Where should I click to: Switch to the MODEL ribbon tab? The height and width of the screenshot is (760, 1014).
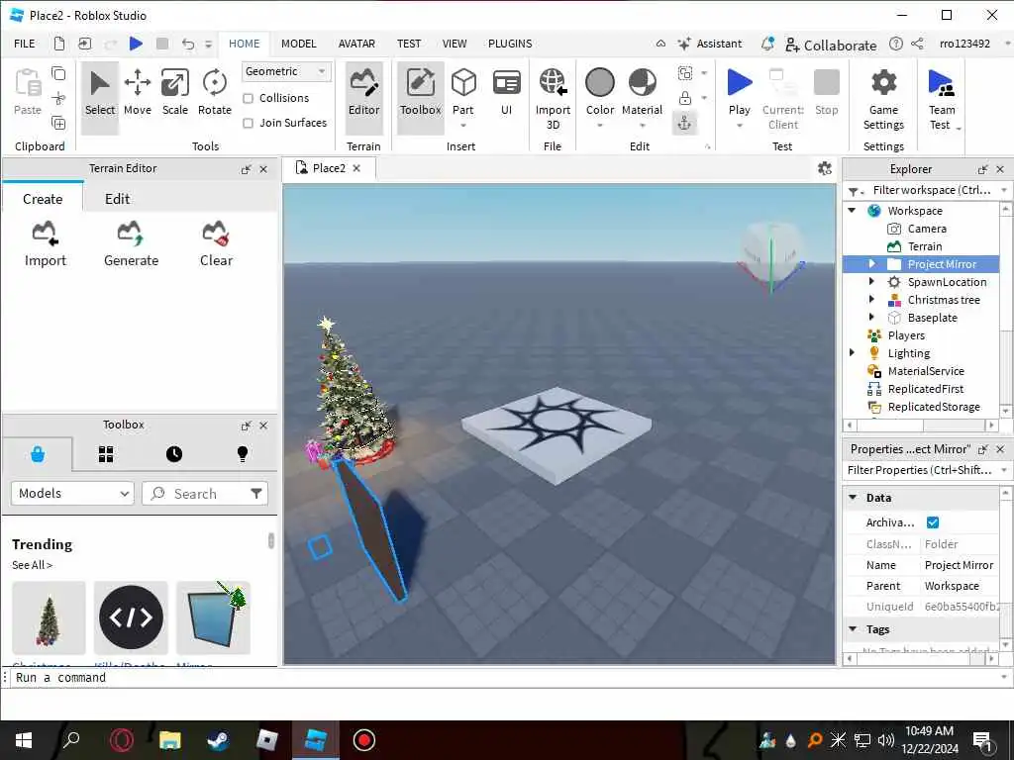coord(299,44)
